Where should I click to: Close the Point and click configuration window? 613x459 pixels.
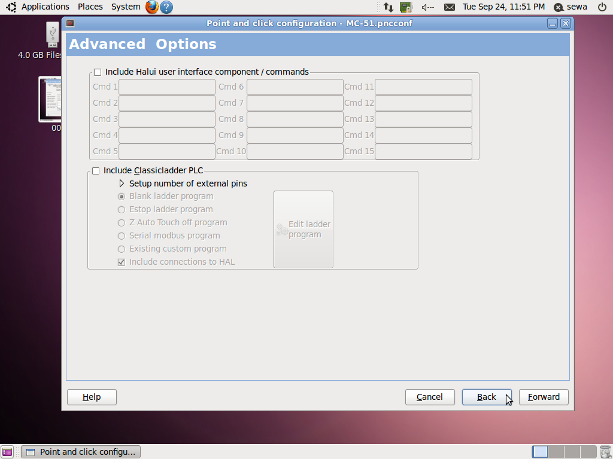[565, 23]
